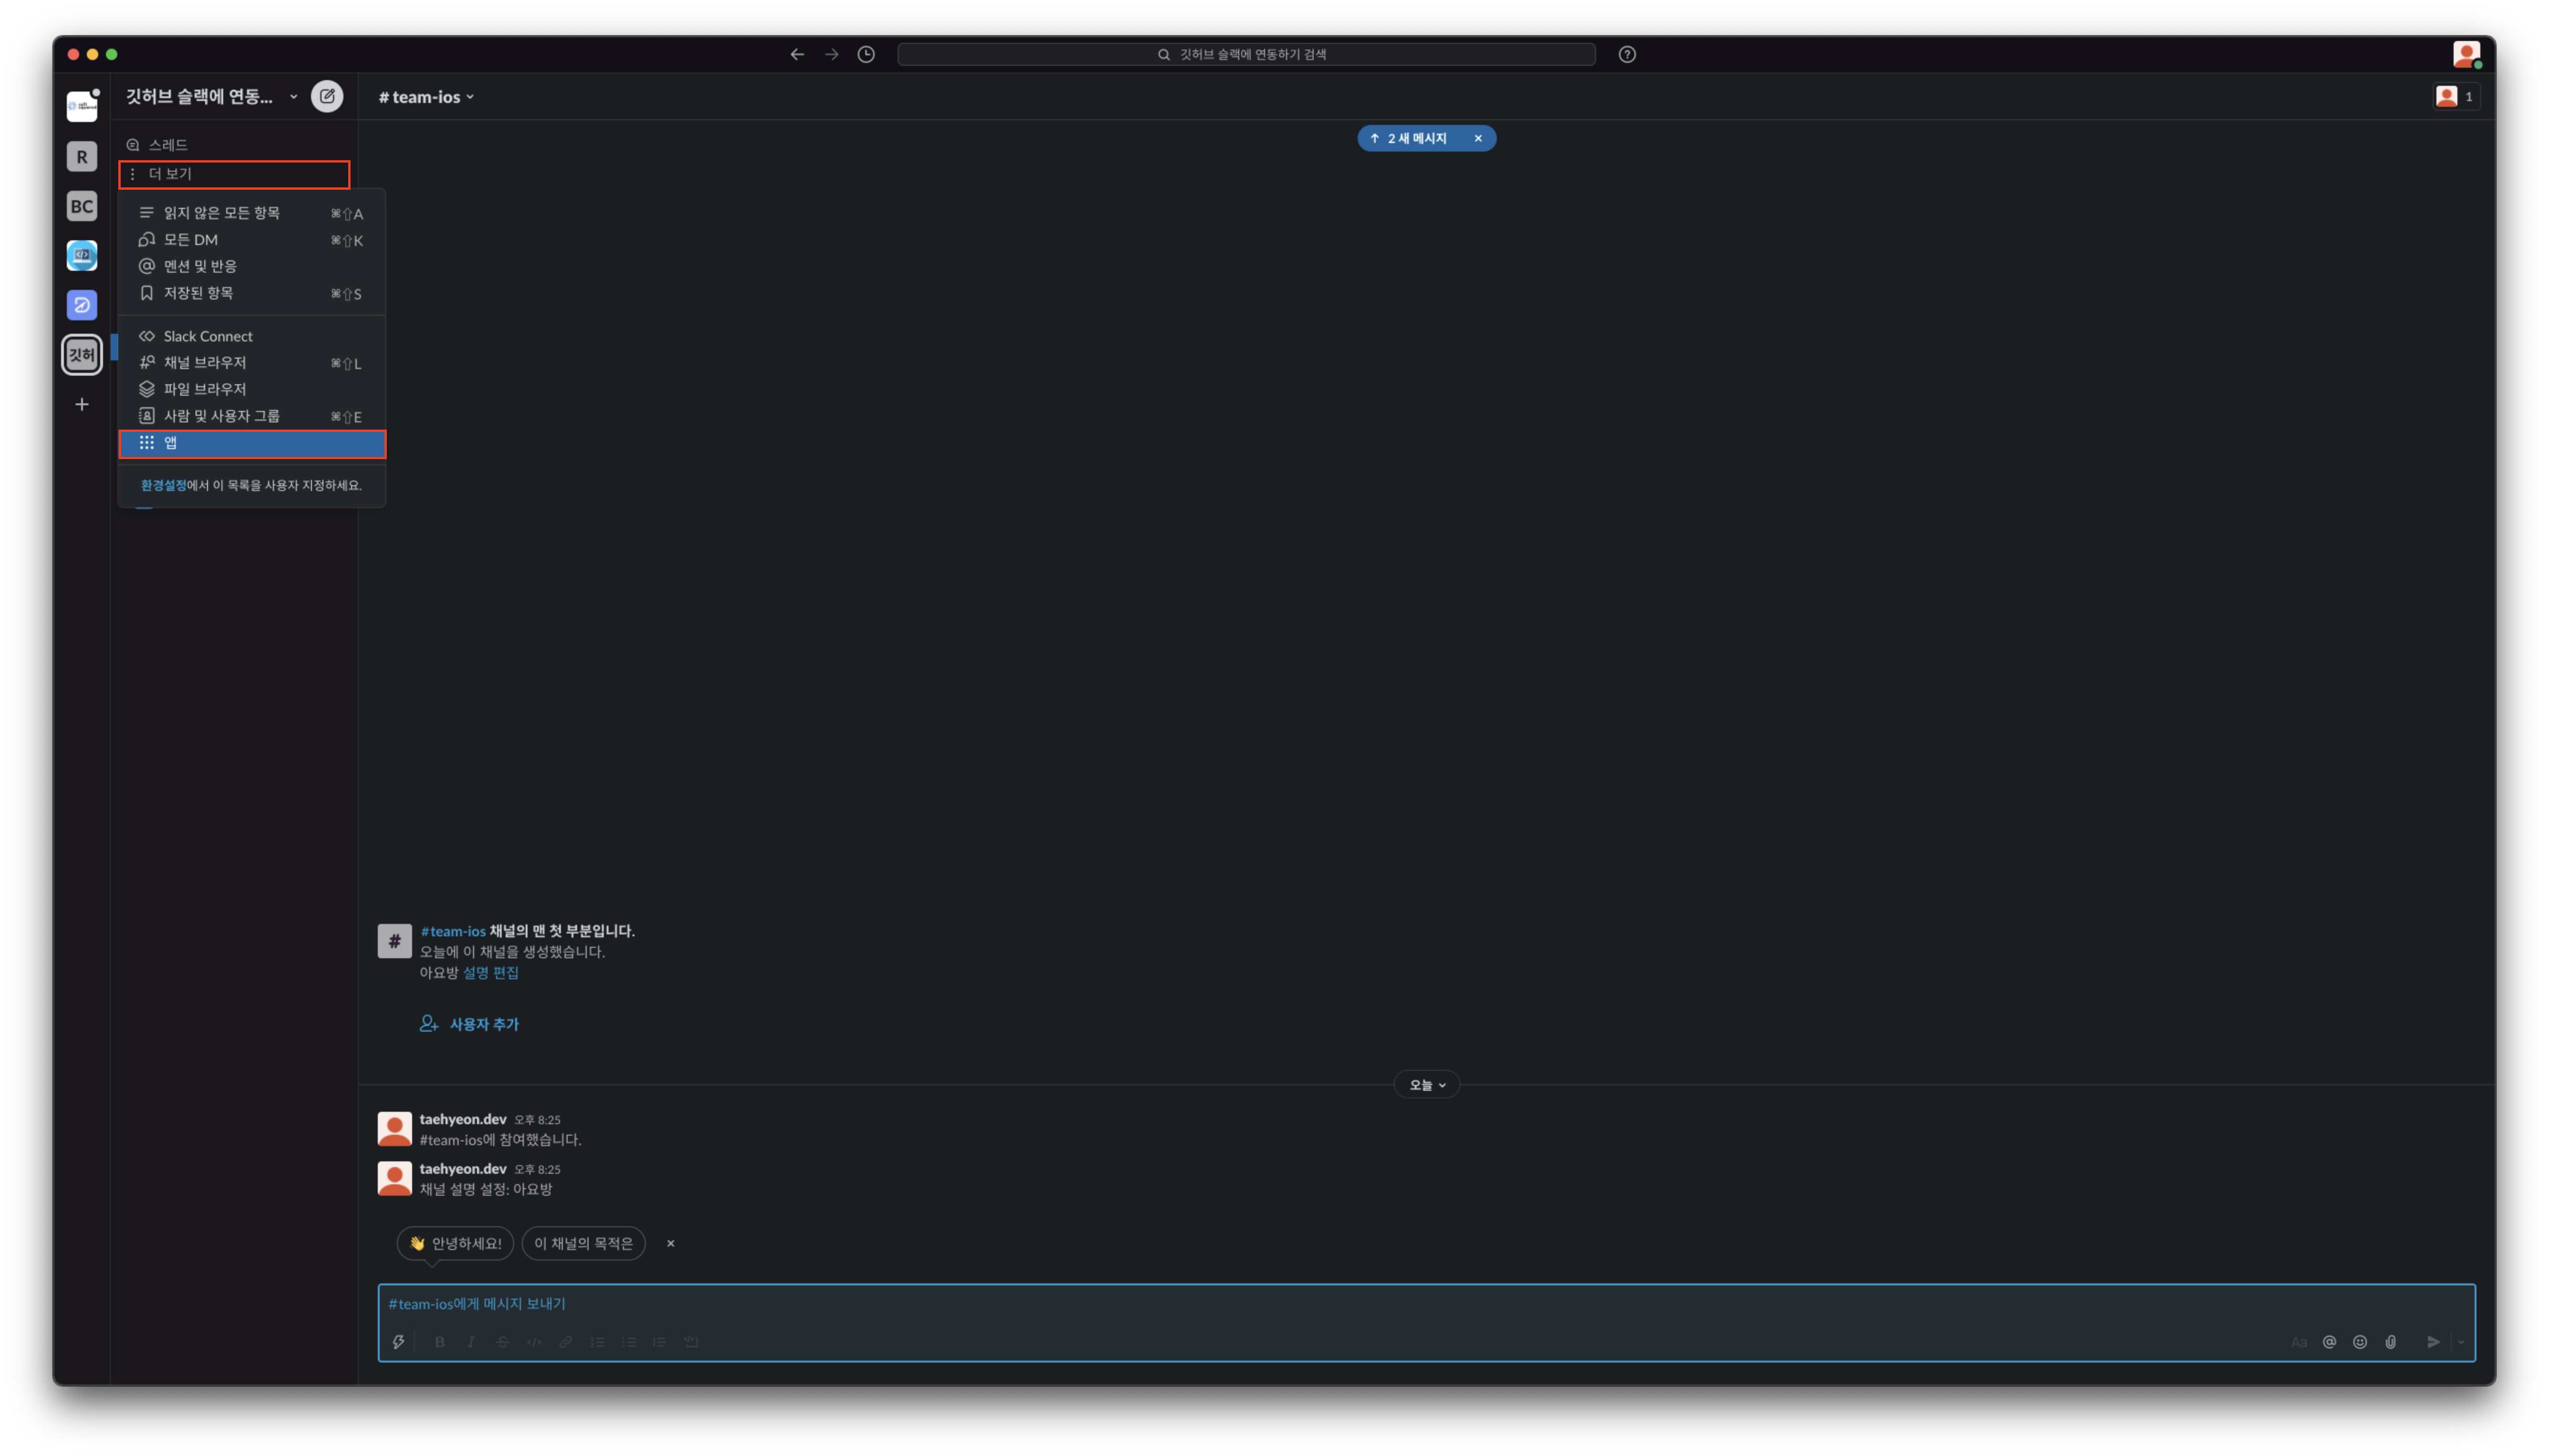The width and height of the screenshot is (2549, 1456).
Task: Click the compose new message icon
Action: click(x=327, y=96)
